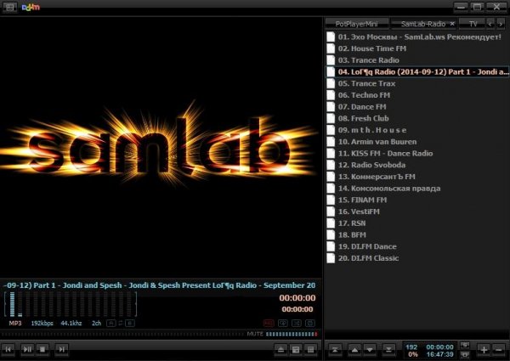Select 05. Trance Trax

tap(417, 83)
